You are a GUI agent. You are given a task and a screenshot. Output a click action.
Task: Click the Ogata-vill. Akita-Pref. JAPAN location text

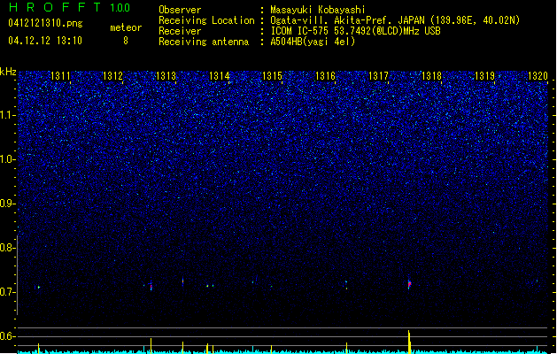(x=395, y=20)
